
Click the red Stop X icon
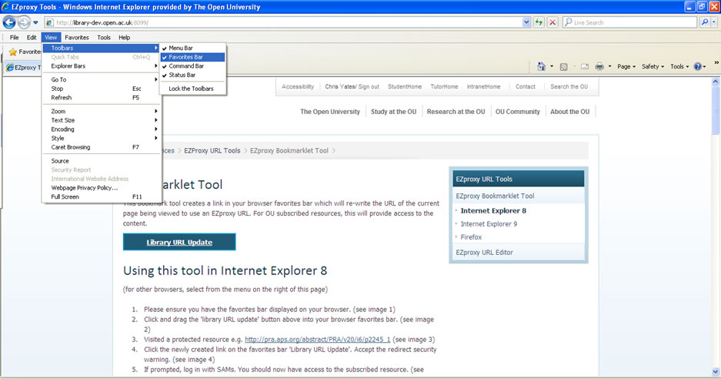552,22
